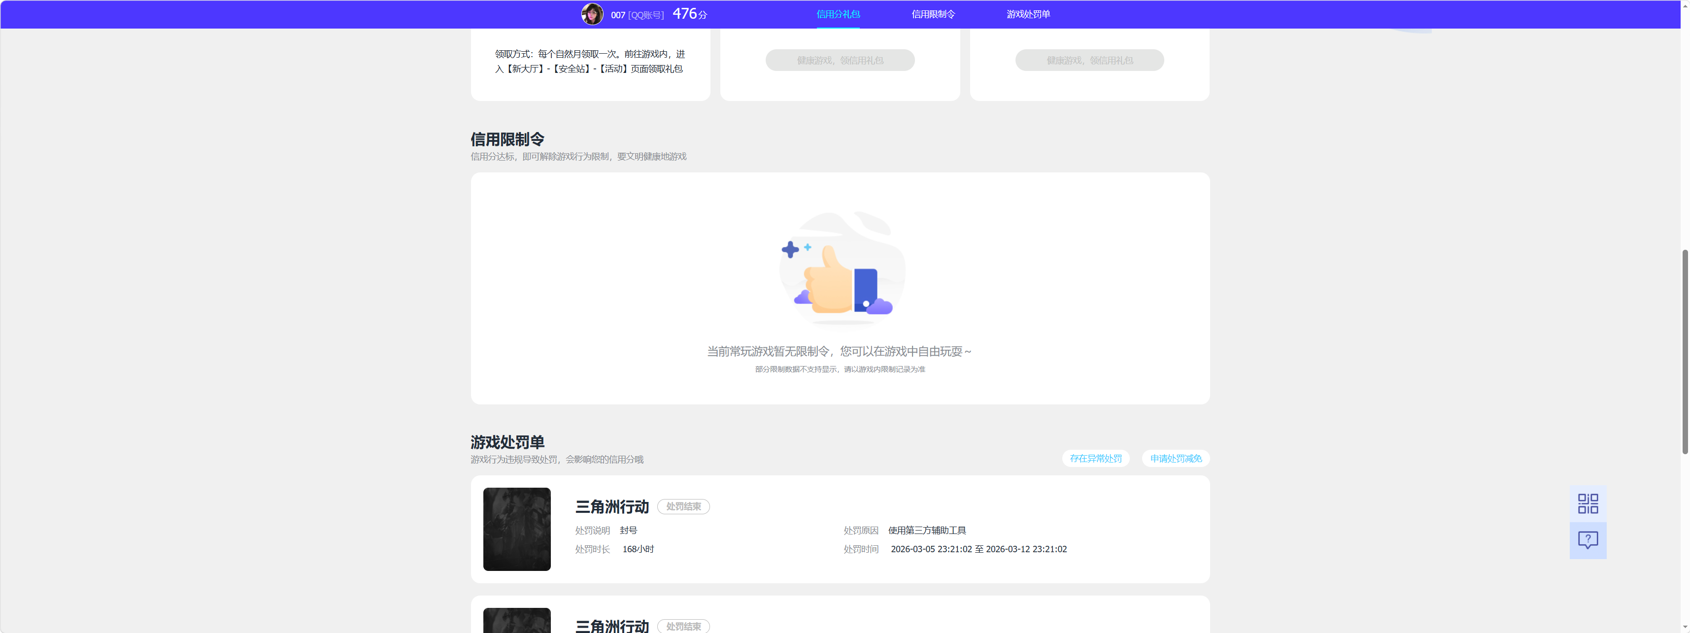Click the first 三角洲行动 game thumbnail
Image resolution: width=1690 pixels, height=633 pixels.
pos(517,529)
